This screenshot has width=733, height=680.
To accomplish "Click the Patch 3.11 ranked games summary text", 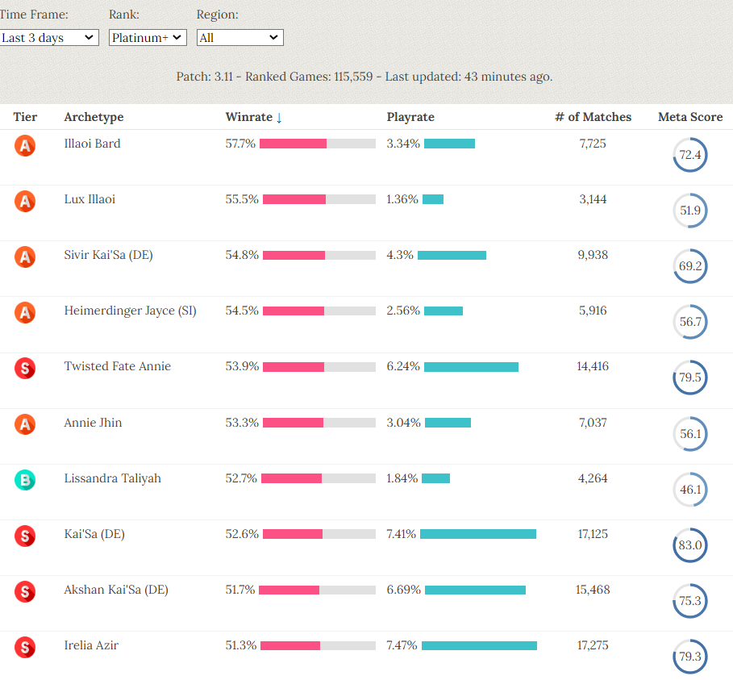I will click(364, 77).
